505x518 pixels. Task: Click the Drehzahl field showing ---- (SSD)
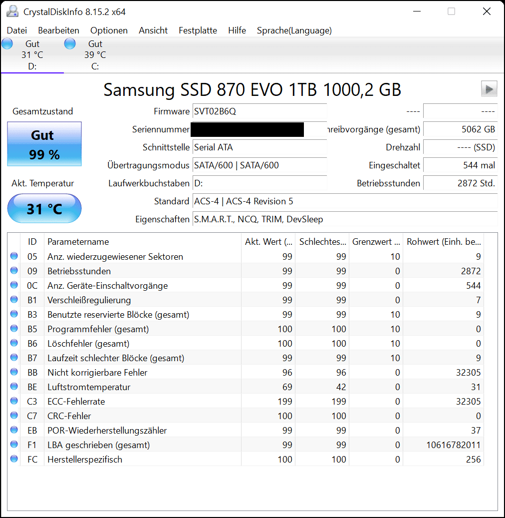(461, 147)
